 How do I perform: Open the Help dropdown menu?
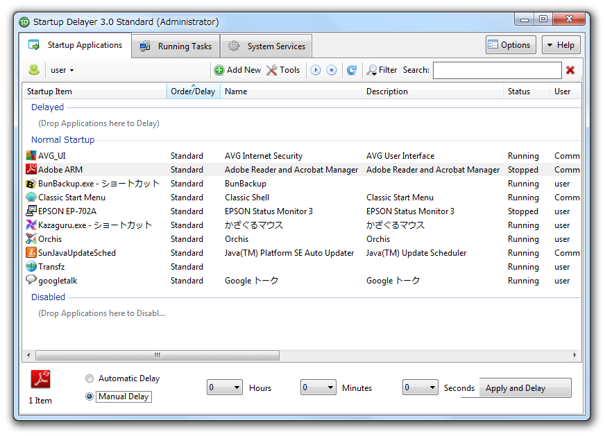pos(561,45)
